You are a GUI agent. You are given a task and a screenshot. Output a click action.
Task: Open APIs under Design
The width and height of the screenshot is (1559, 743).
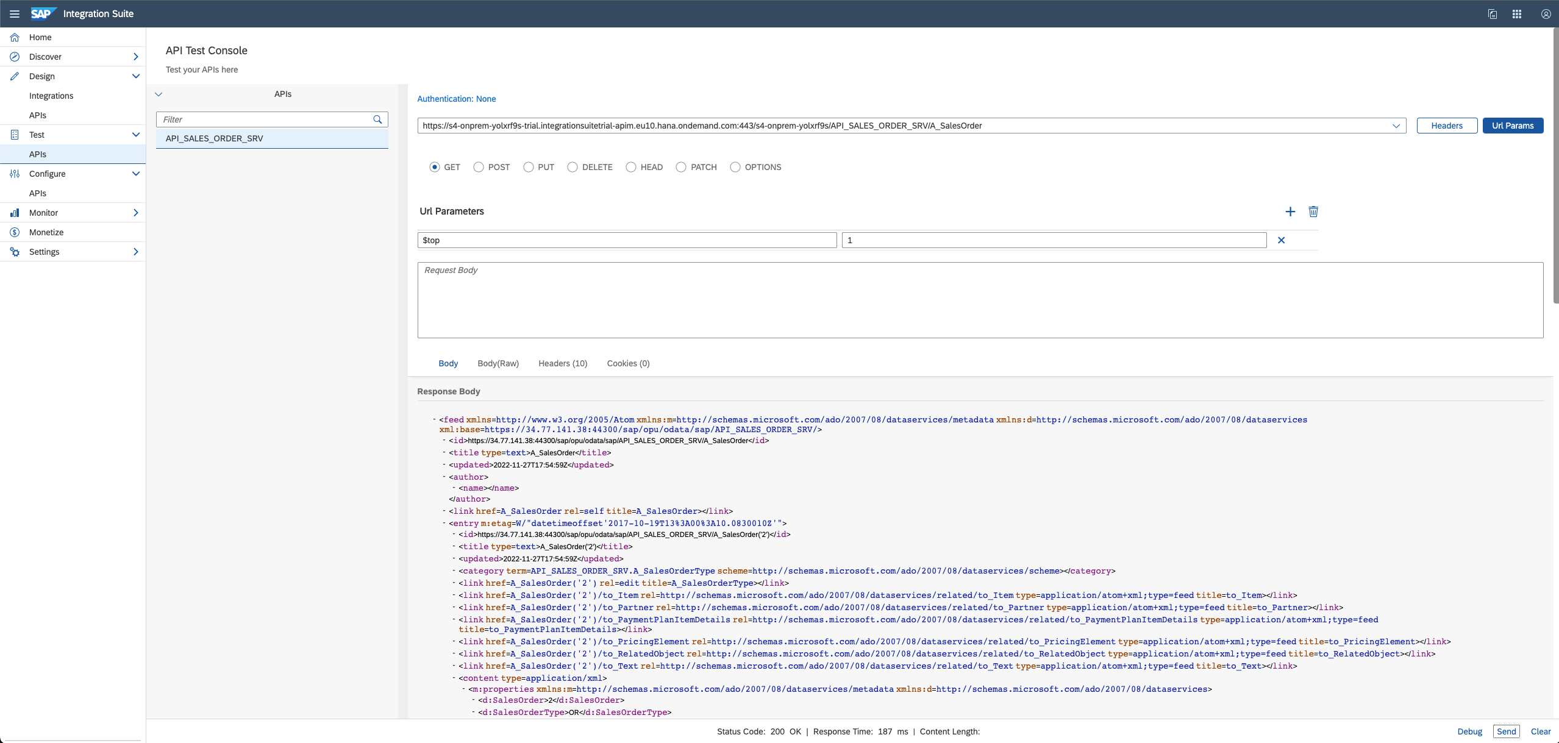38,115
